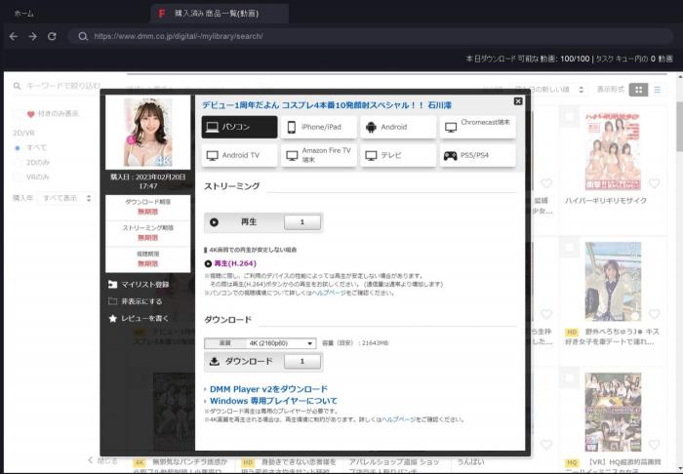Favorite ハイパーギリギリモザイク with the heart icon
683x474 pixels.
(x=654, y=183)
